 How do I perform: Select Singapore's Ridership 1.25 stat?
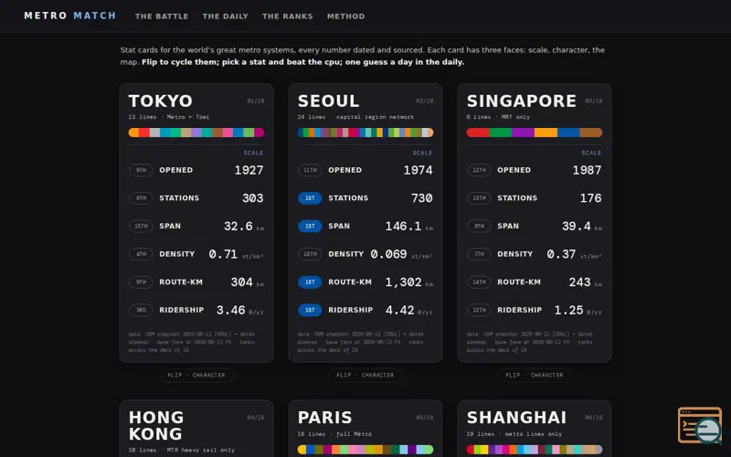[535, 310]
